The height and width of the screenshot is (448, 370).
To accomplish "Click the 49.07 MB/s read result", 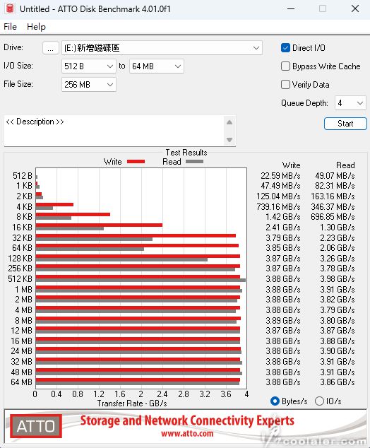I will (x=335, y=176).
